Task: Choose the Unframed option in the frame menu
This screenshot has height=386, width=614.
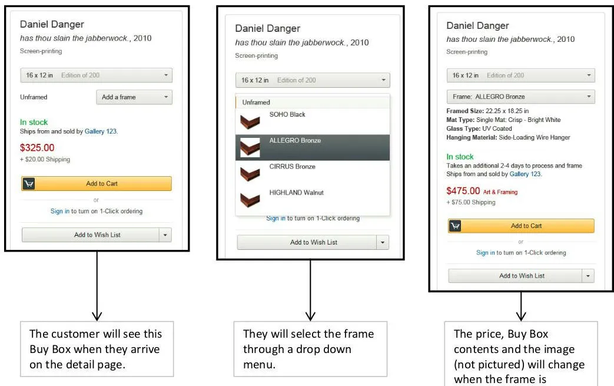Action: tap(256, 103)
